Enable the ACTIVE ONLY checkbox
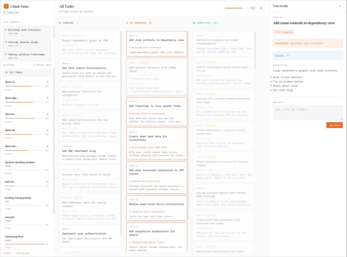Viewport: 347px width, 257px height. point(35,65)
